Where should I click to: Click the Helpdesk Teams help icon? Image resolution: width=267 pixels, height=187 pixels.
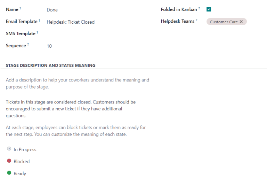pyautogui.click(x=196, y=20)
